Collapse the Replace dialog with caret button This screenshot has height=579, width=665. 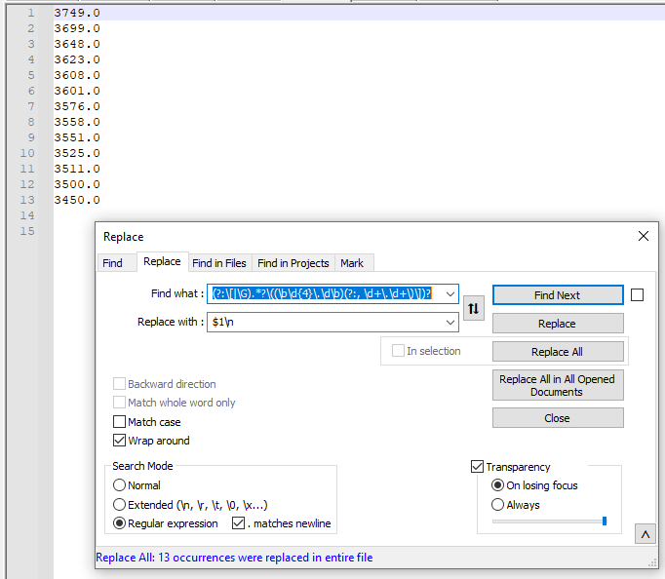[x=645, y=534]
